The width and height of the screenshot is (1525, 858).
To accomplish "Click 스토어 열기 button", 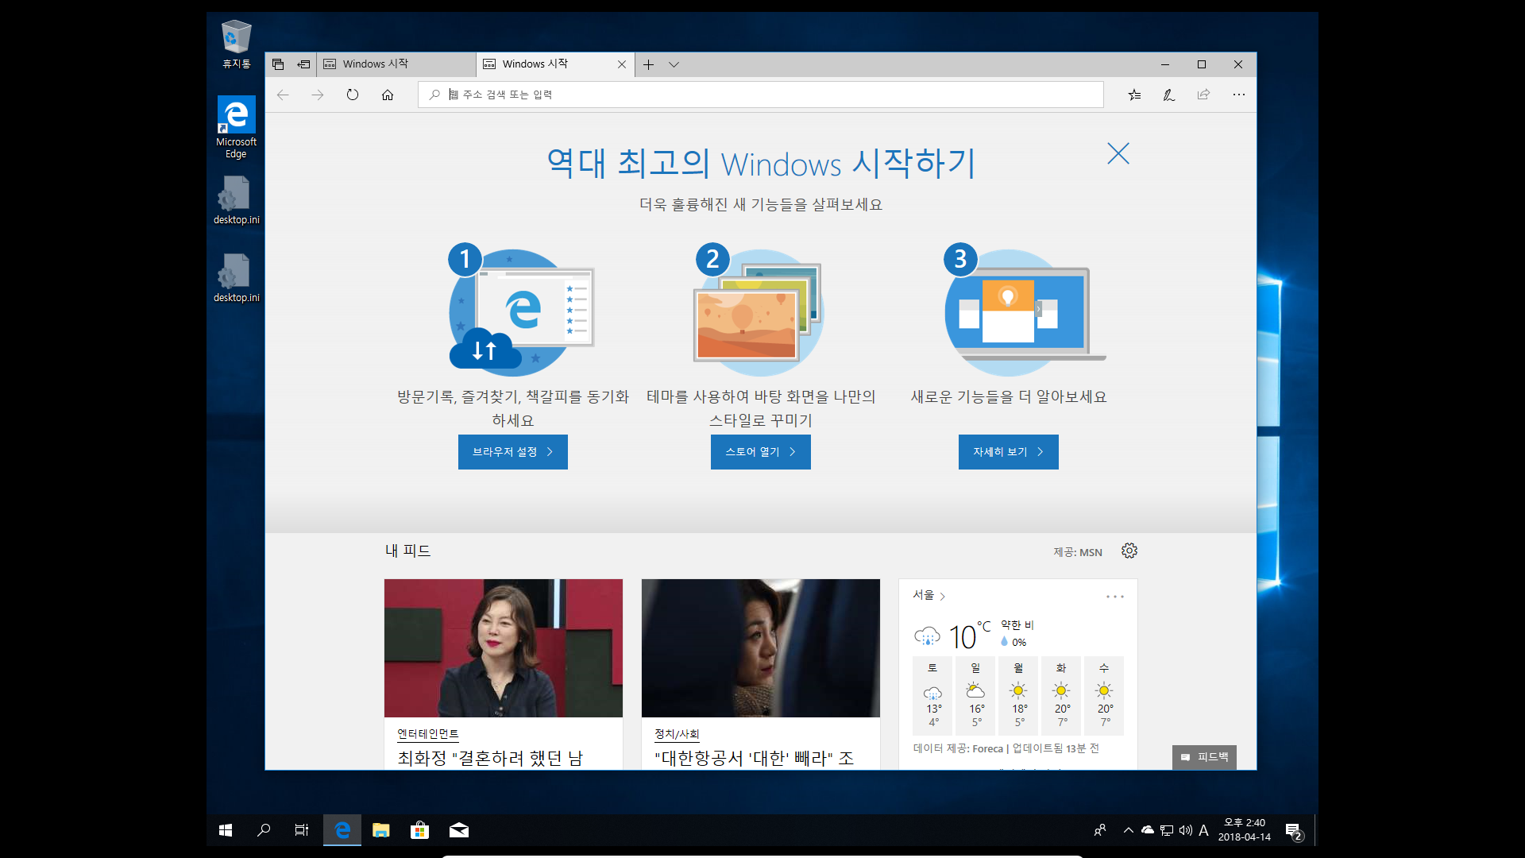I will coord(761,452).
